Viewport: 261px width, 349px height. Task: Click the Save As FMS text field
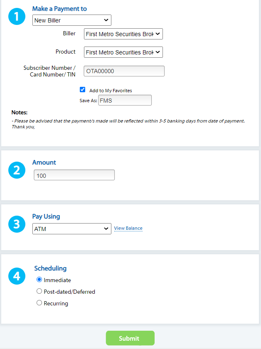pos(125,100)
